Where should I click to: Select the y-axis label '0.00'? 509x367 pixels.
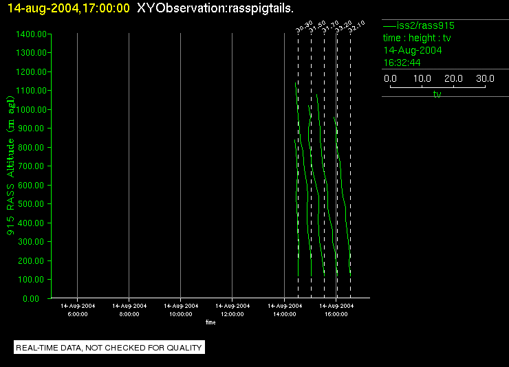[x=31, y=298]
